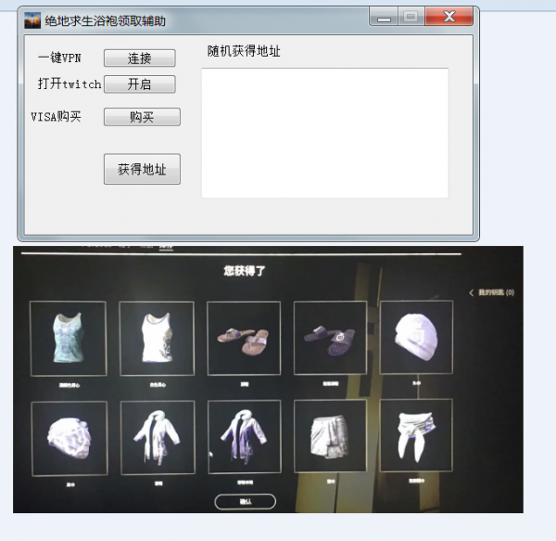Select the dark purple slippers item

(330, 338)
